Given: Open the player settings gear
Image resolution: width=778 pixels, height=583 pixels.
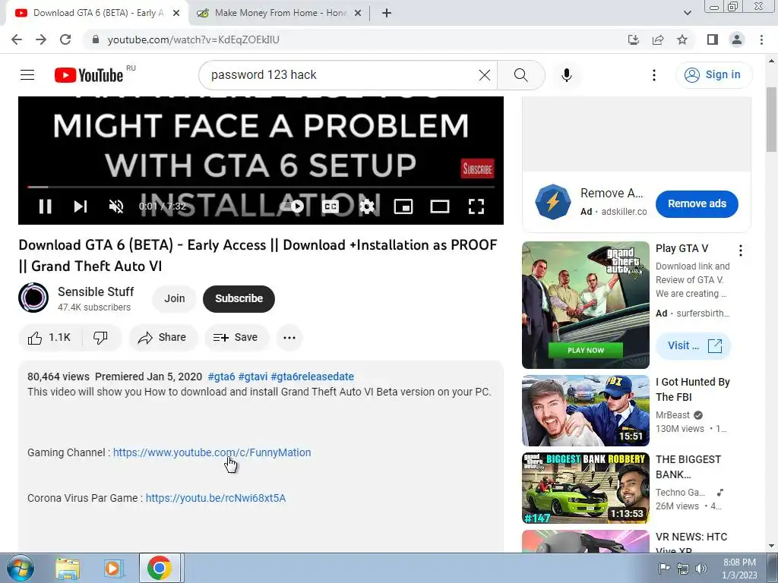Looking at the screenshot, I should (x=367, y=206).
